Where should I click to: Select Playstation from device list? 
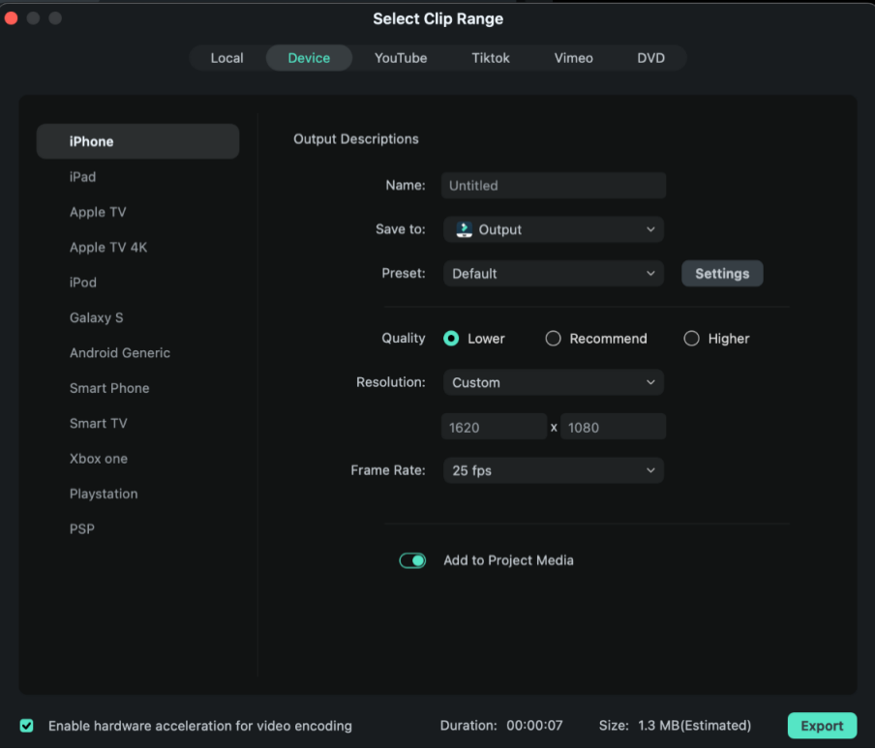(104, 494)
